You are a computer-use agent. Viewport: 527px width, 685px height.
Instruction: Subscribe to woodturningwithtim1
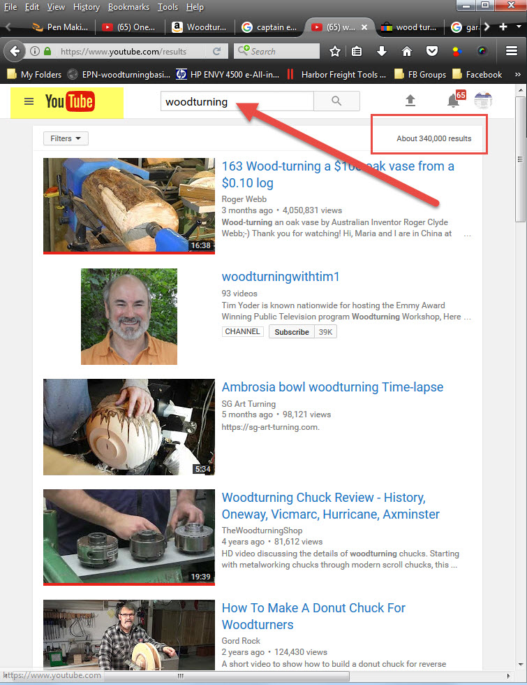(x=292, y=332)
